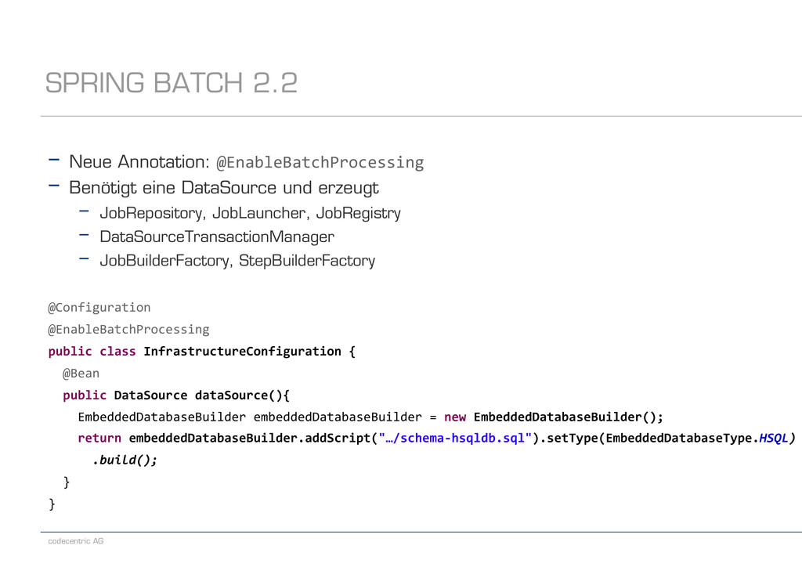The width and height of the screenshot is (802, 567).
Task: Click the 'JobRepository, JobLauncher, JobRegistry' sub-bullet
Action: pyautogui.click(x=250, y=213)
